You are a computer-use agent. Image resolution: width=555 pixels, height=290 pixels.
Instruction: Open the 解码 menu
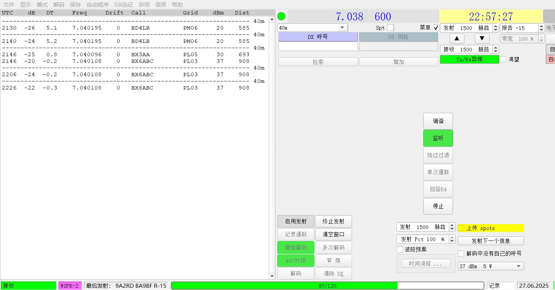tap(59, 5)
